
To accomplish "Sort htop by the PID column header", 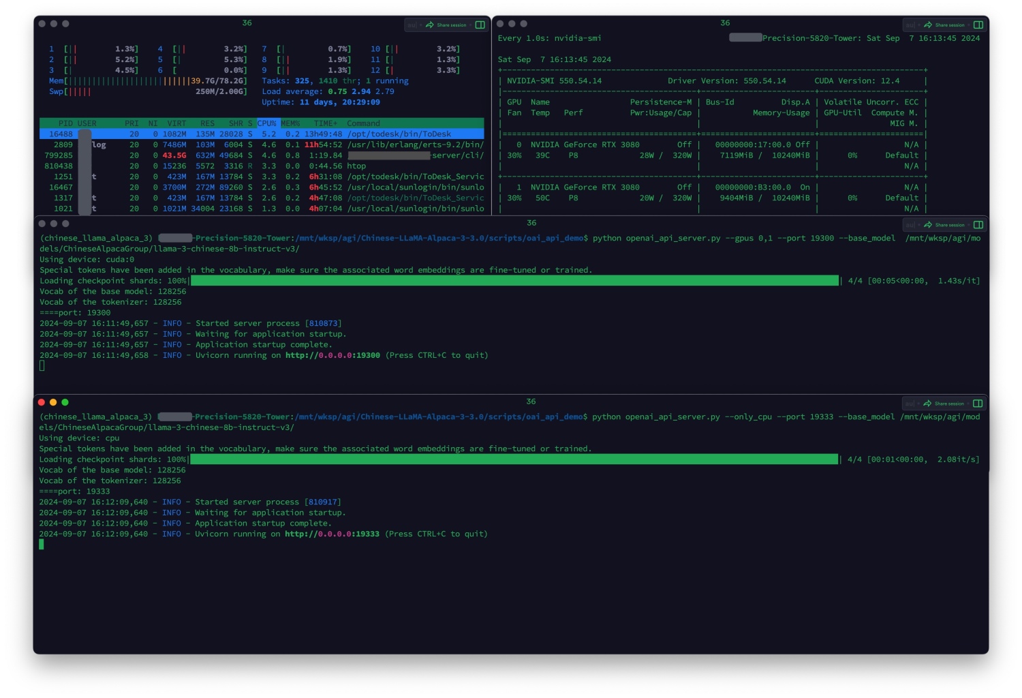I will (x=65, y=123).
